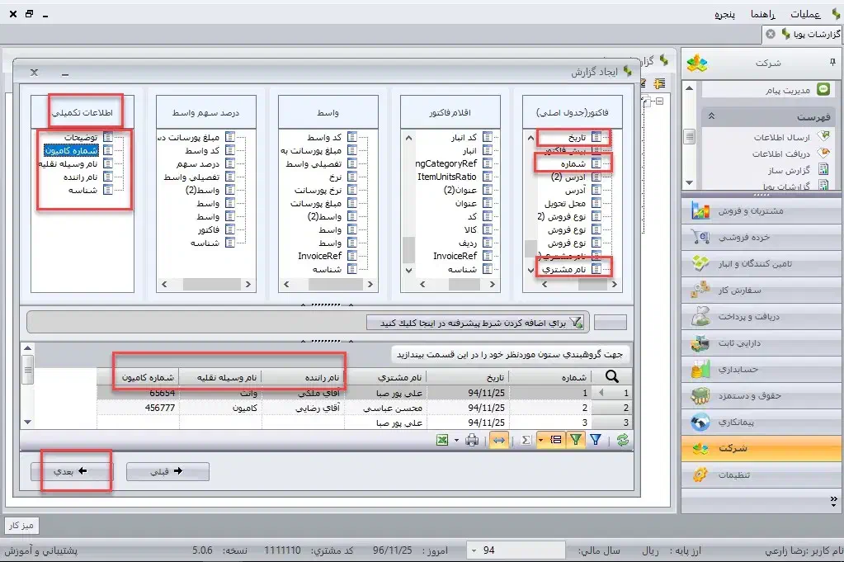Select the گزارشات پویا tab
Viewport: 844px width, 562px height.
(x=803, y=34)
